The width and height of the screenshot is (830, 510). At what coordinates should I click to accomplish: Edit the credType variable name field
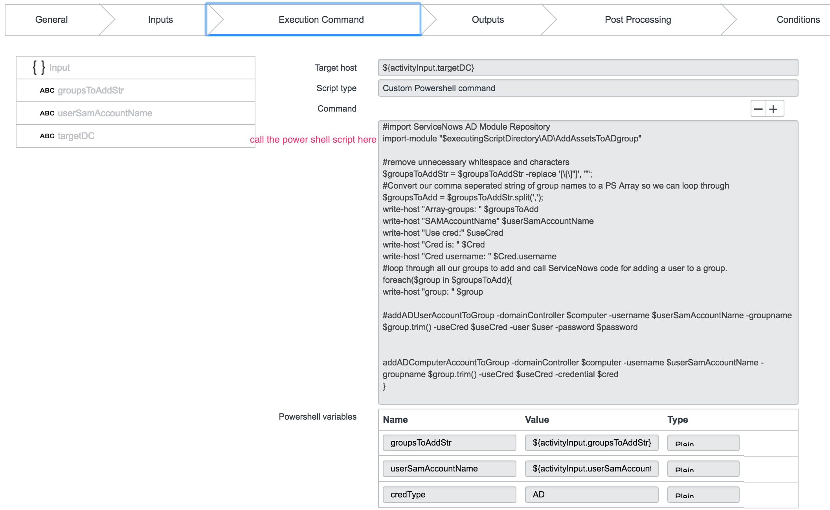click(450, 495)
